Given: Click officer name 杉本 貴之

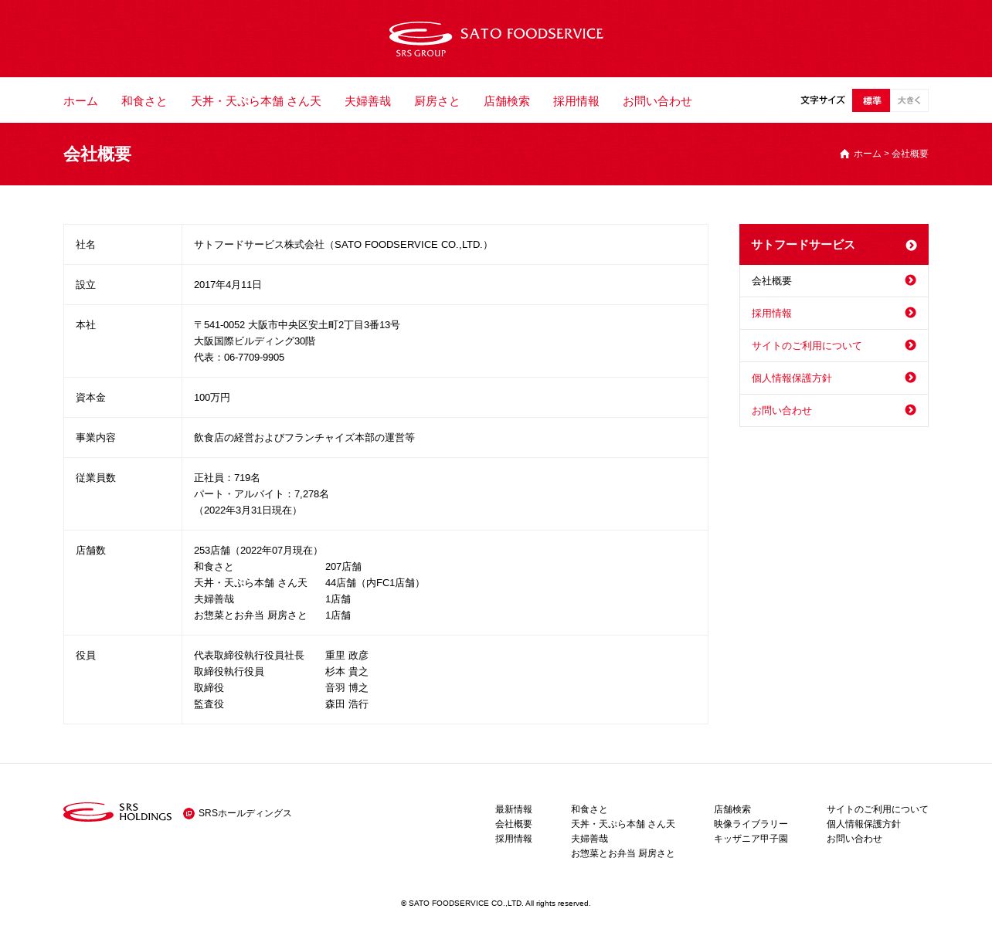Looking at the screenshot, I should [x=347, y=672].
